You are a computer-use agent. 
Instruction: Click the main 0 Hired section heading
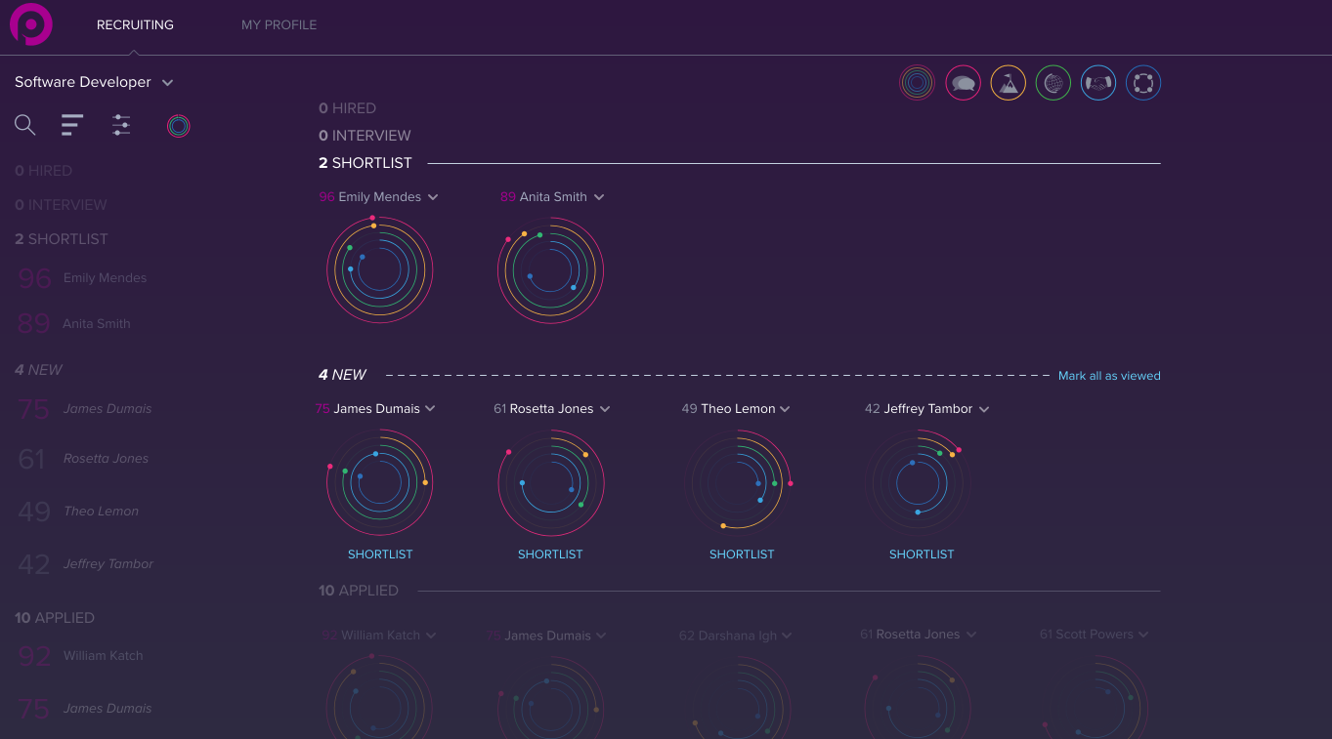(348, 108)
